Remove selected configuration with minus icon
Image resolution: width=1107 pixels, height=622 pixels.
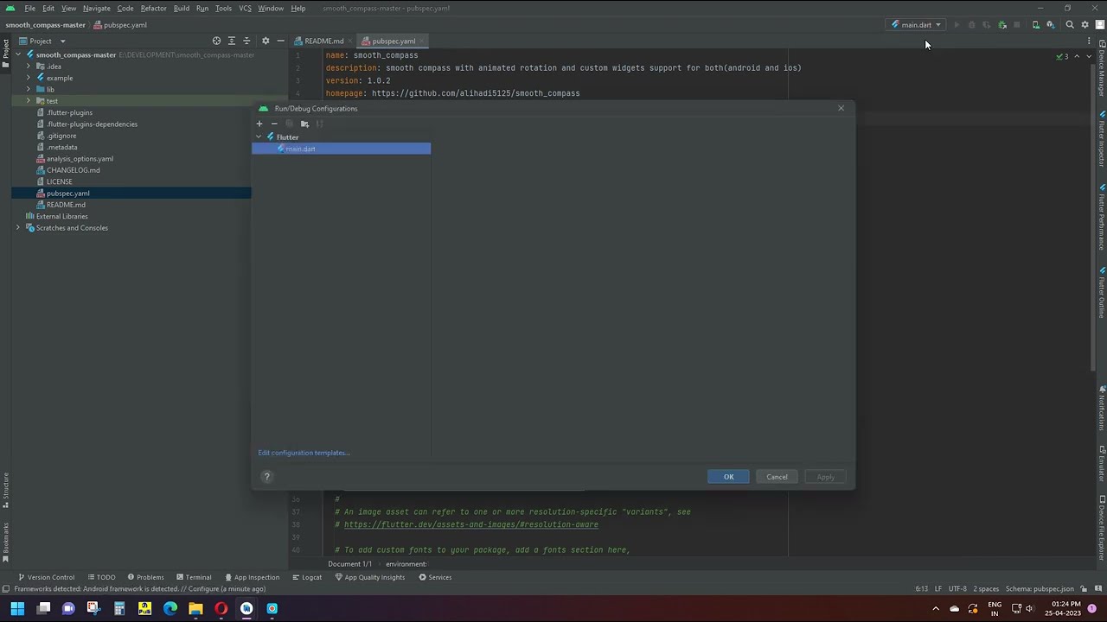click(274, 124)
